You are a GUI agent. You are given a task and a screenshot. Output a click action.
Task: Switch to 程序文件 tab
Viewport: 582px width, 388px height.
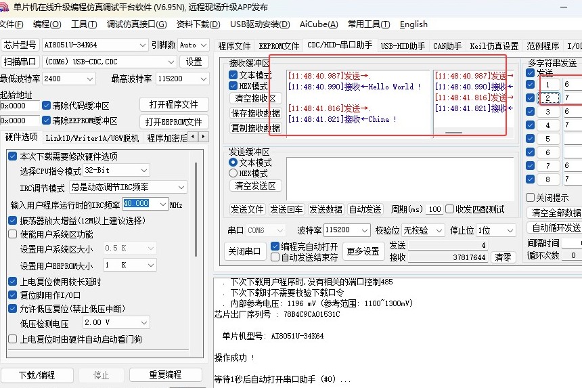pos(235,46)
